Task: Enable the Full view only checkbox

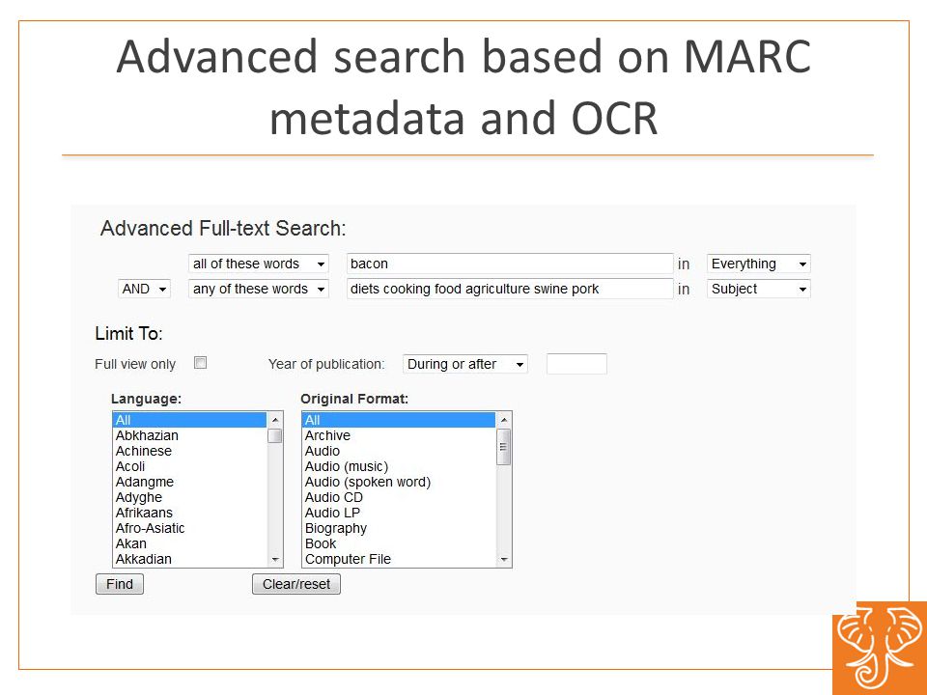Action: [201, 363]
